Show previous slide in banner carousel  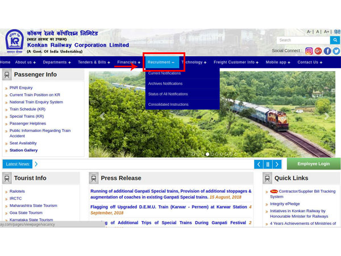coord(102,116)
